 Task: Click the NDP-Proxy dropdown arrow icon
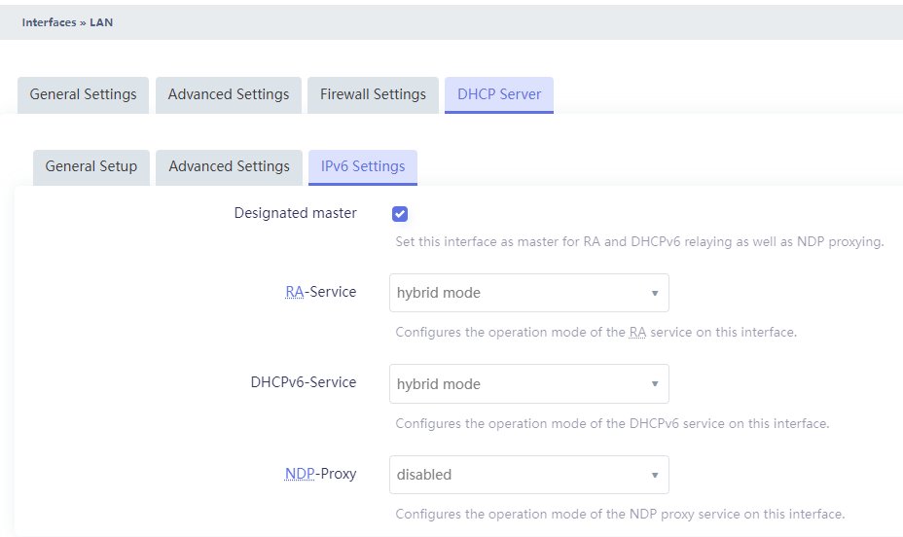655,476
